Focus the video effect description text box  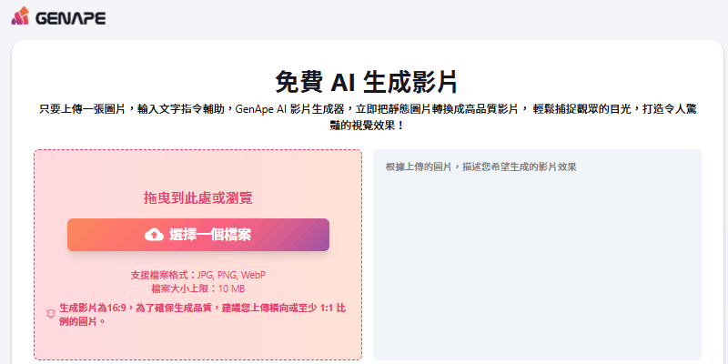coord(537,255)
